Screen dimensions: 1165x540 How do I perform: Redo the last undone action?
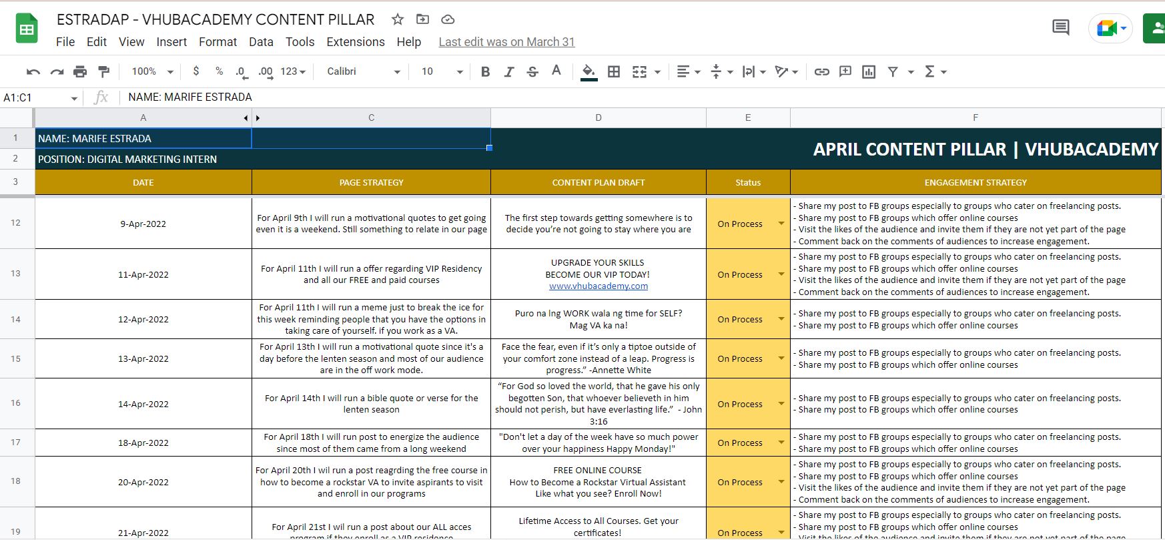pos(57,71)
